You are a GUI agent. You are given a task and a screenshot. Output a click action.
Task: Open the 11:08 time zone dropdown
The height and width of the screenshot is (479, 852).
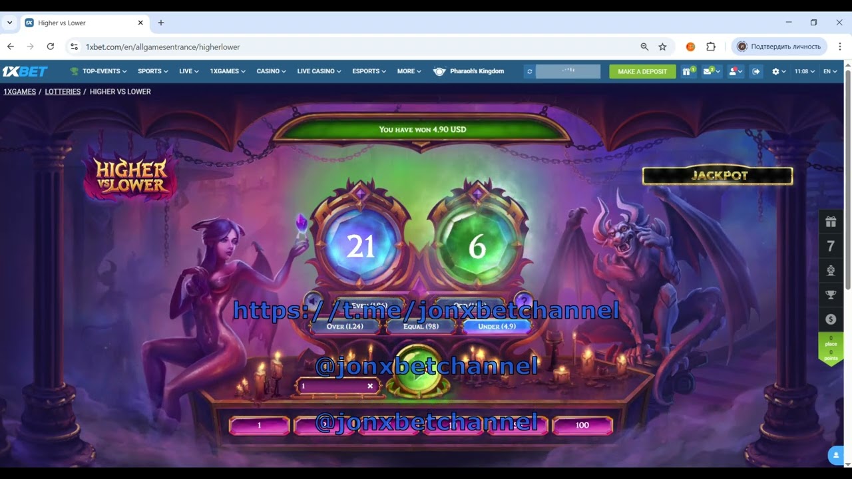(x=804, y=71)
